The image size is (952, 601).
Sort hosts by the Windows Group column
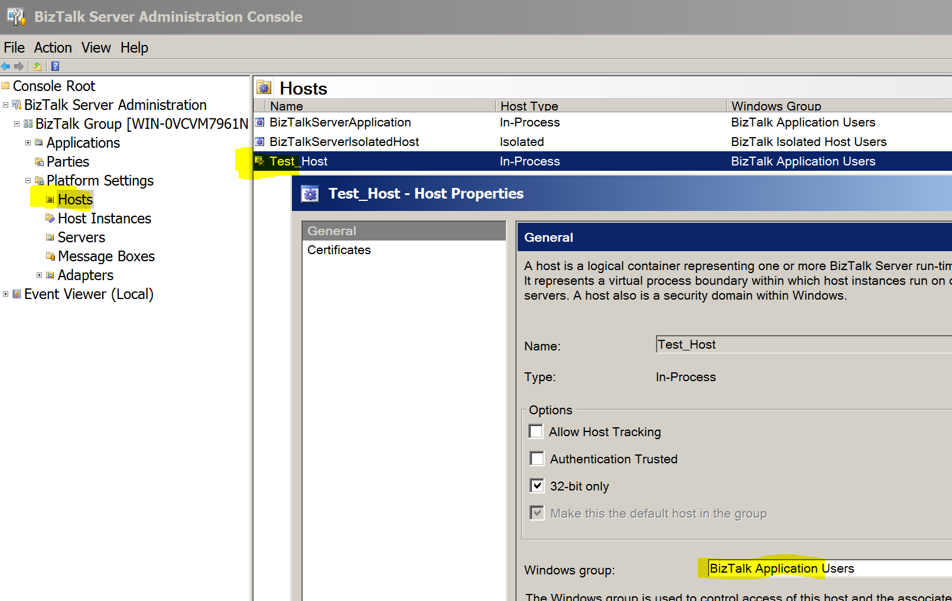839,106
